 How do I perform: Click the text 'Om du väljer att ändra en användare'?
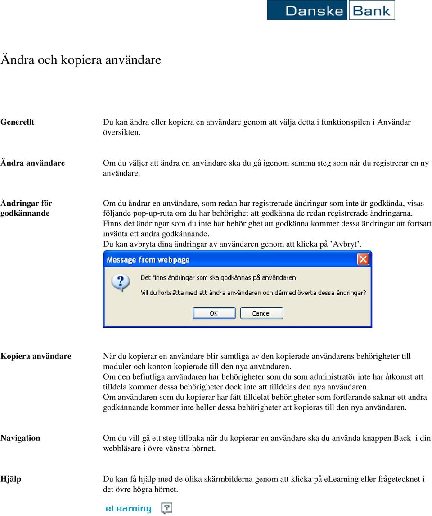click(166, 163)
